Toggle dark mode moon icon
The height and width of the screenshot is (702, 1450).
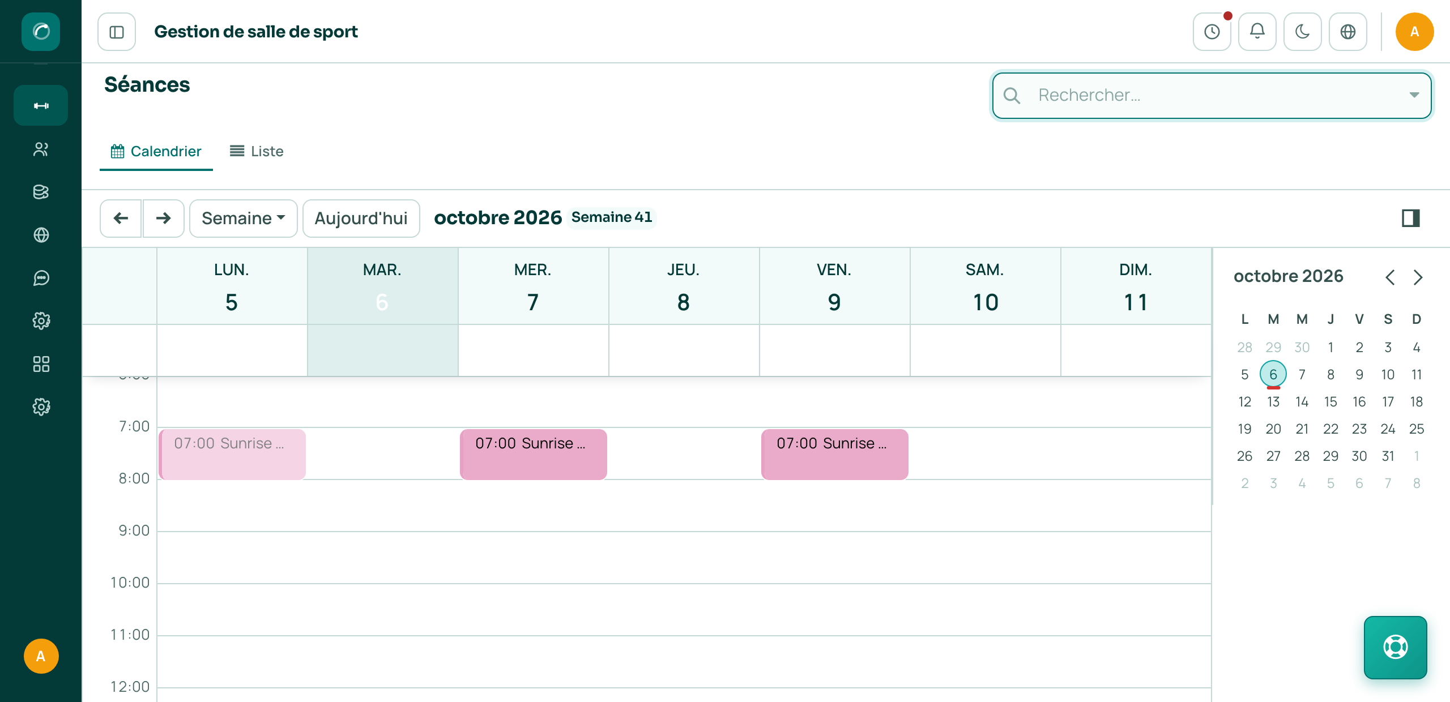pos(1303,32)
